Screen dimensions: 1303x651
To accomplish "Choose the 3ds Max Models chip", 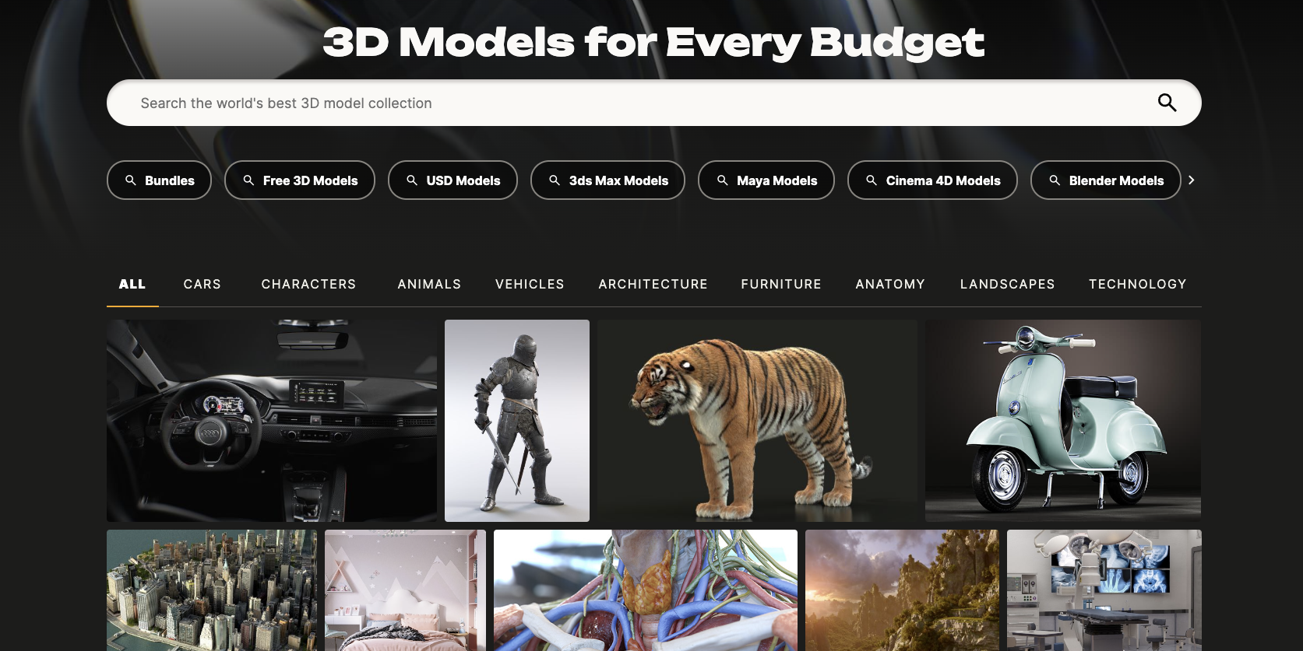I will click(607, 180).
